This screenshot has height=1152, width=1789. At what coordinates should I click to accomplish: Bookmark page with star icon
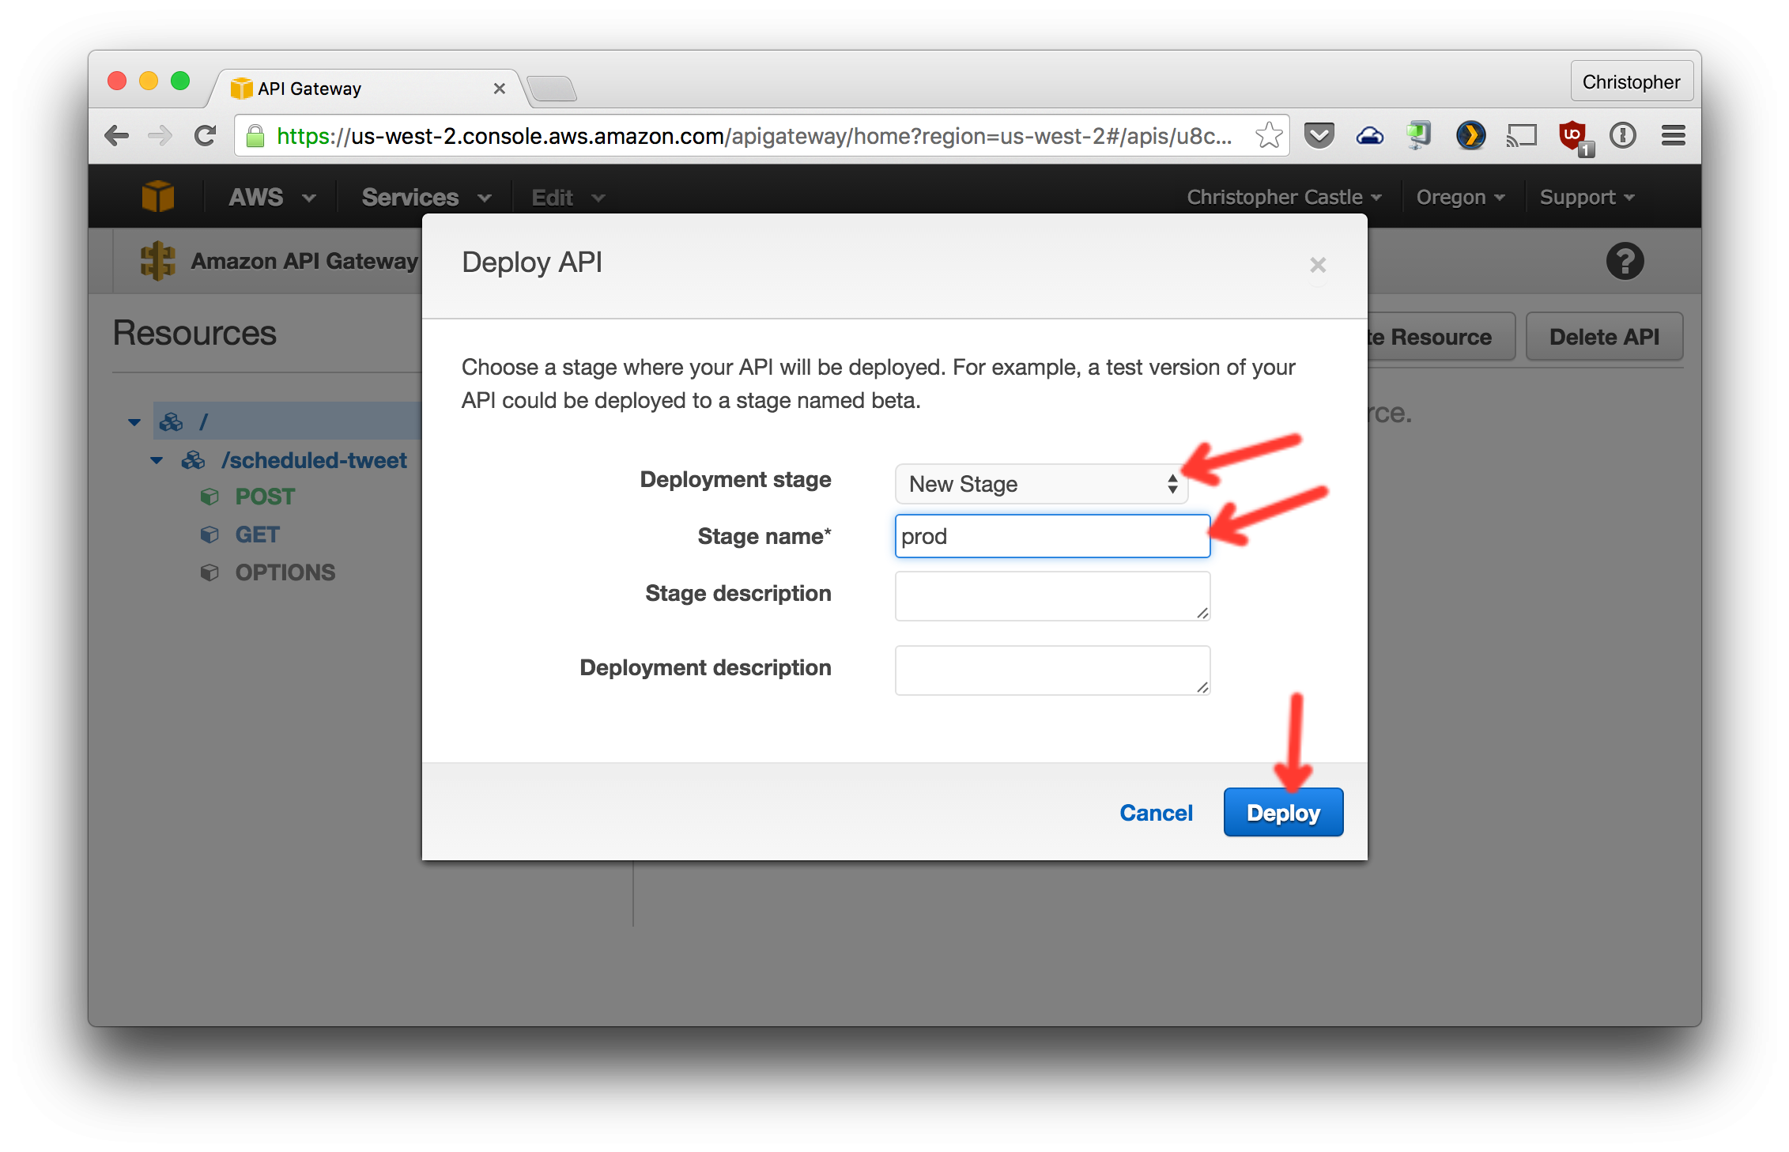1268,136
